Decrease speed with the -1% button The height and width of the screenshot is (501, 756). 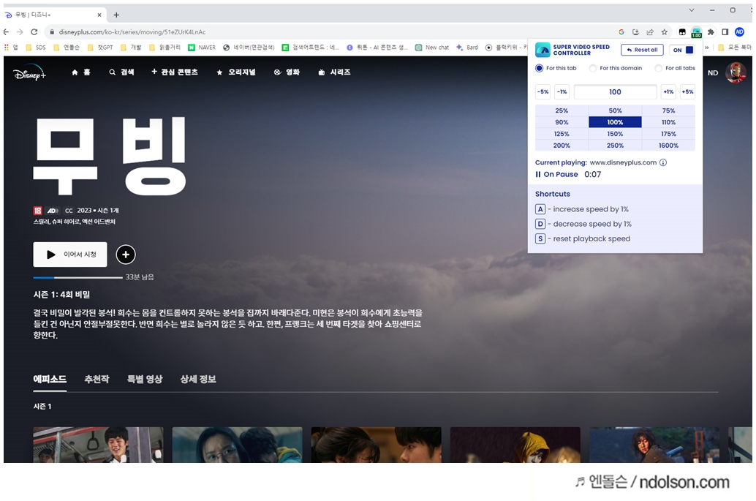562,91
